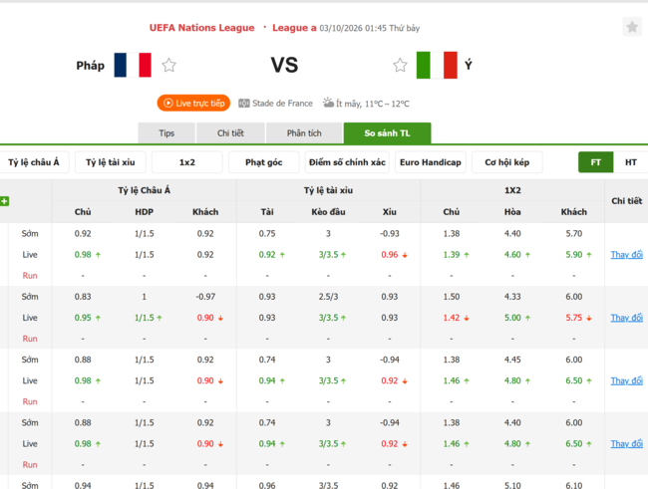This screenshot has height=489, width=648.
Task: Expand rows with the green plus icon
Action: (5, 201)
